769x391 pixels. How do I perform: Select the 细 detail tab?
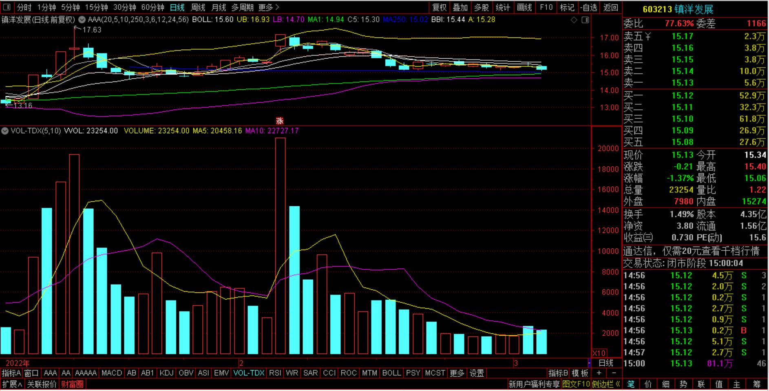coord(666,384)
